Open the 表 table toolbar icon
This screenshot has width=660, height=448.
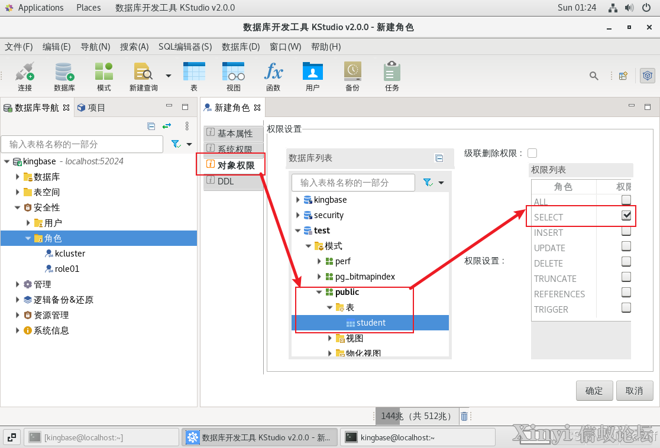tap(194, 76)
